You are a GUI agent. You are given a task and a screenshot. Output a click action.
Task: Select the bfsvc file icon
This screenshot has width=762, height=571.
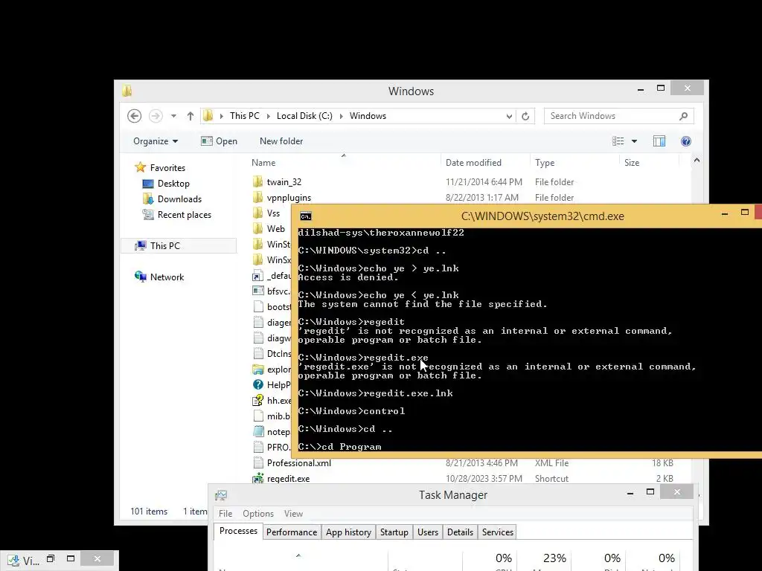(x=258, y=291)
